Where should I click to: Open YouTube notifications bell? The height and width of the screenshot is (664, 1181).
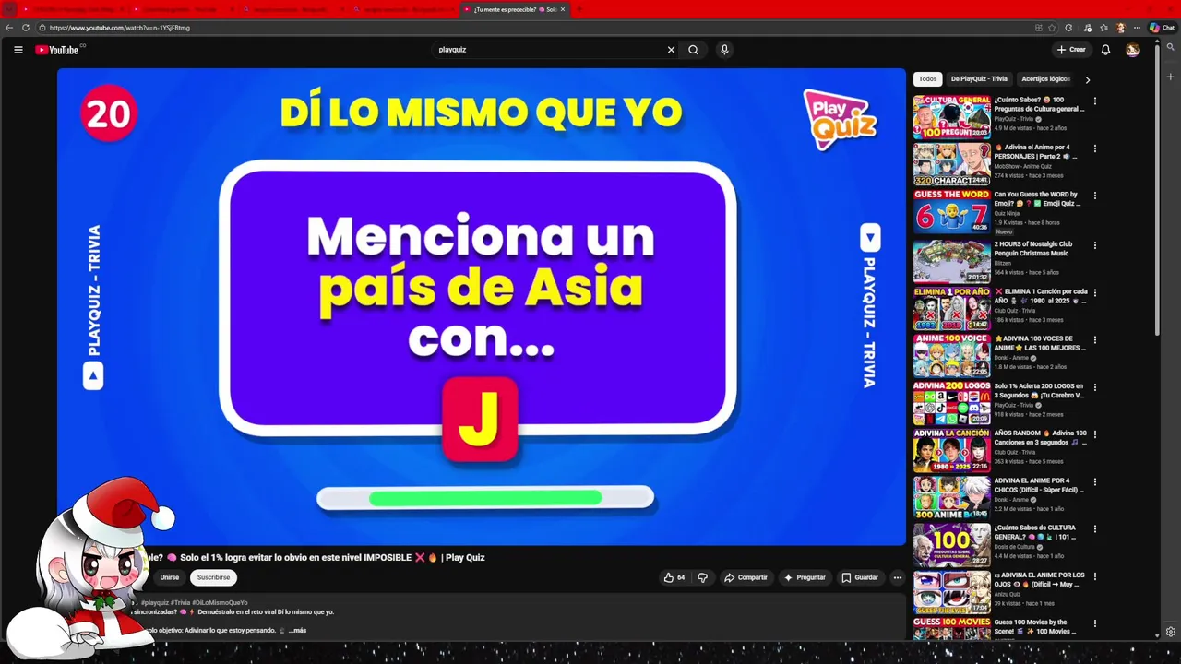click(x=1105, y=50)
